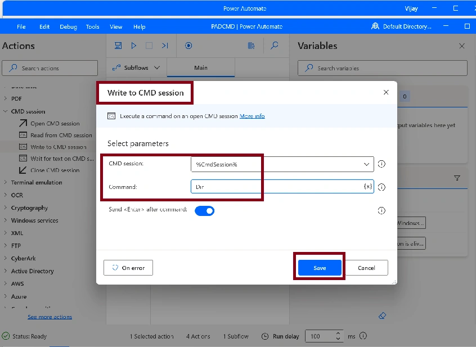Click the Status: Ready indicator
This screenshot has width=476, height=347.
[25, 336]
